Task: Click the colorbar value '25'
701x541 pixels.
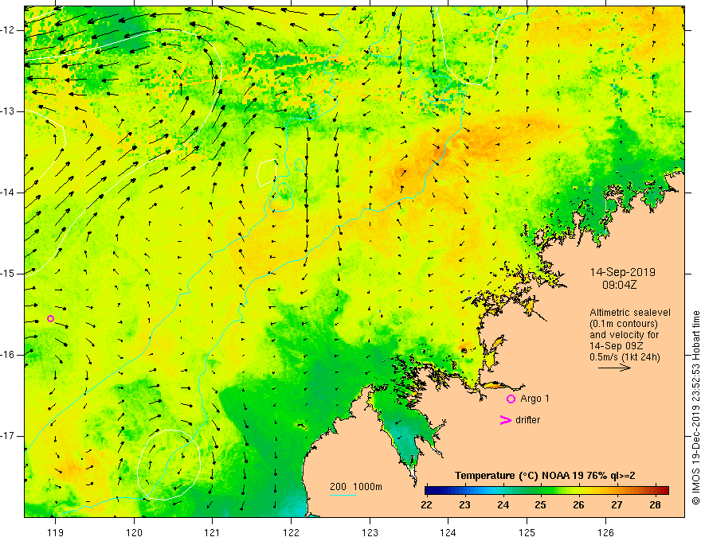Action: pyautogui.click(x=541, y=505)
